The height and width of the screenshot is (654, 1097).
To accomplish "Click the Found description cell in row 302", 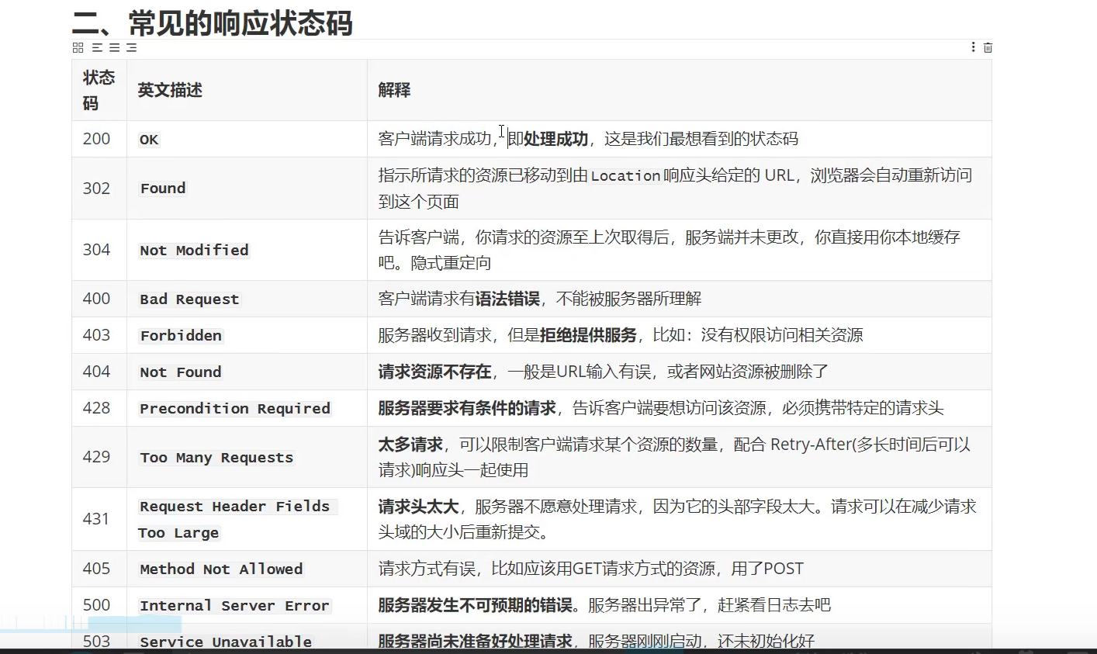I will click(x=247, y=189).
